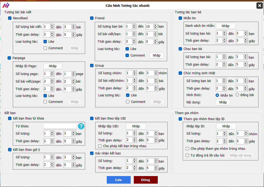The height and width of the screenshot is (187, 264).
Task: Enable Tự động trả lời câu hỏi
Action: tap(187, 155)
